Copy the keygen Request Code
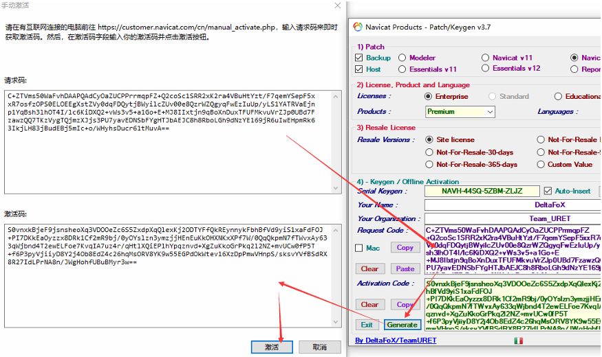The height and width of the screenshot is (357, 602). (405, 247)
